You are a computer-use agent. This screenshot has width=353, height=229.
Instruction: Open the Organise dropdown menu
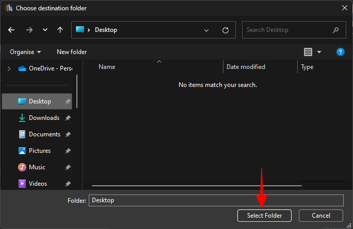pos(25,52)
